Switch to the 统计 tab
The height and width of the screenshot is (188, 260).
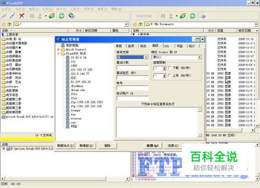191,46
